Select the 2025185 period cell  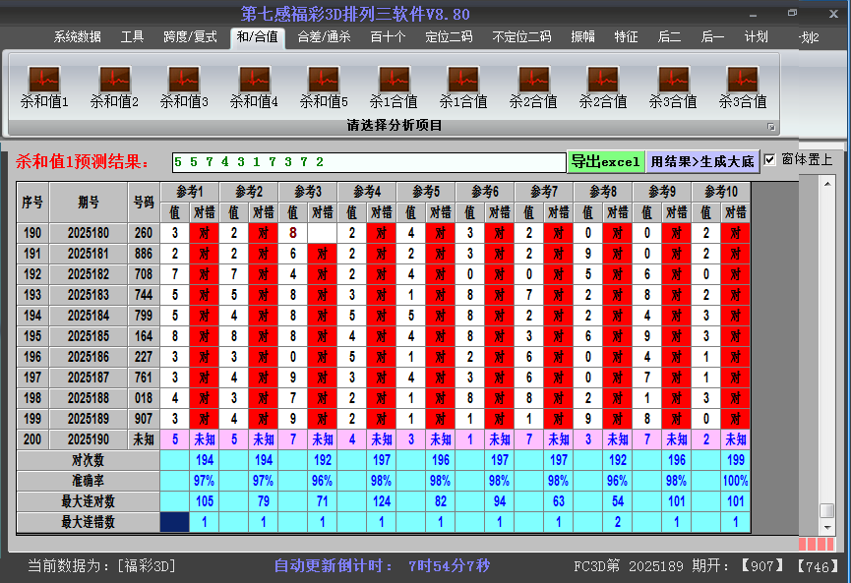(89, 336)
